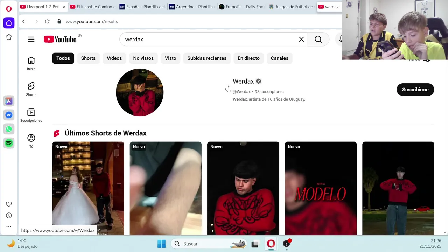Viewport: 448px width, 252px height.
Task: Click the Windows taskbar Buscar search box
Action: pyautogui.click(x=209, y=244)
